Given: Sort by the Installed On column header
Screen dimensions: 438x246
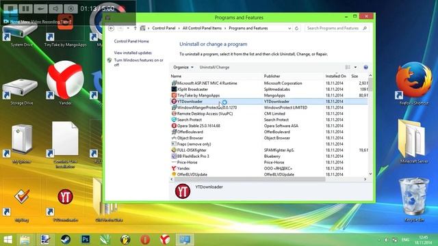Looking at the screenshot, I should (337, 76).
